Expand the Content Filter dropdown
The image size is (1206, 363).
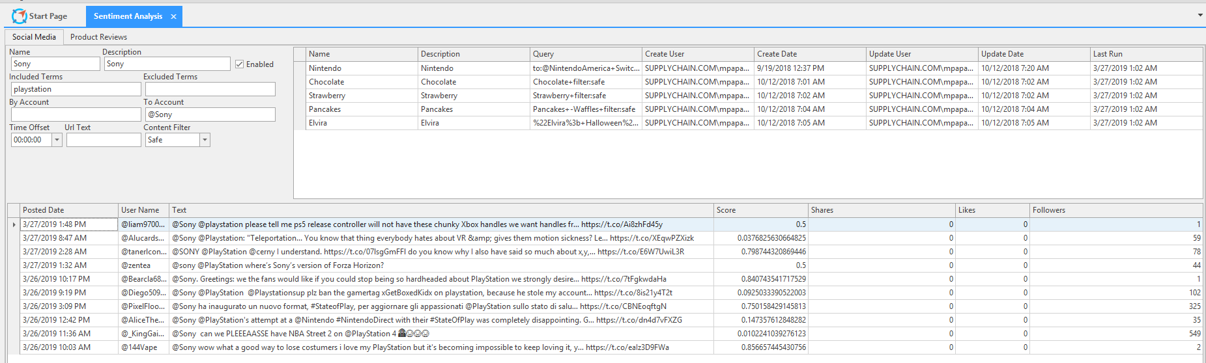(x=205, y=140)
